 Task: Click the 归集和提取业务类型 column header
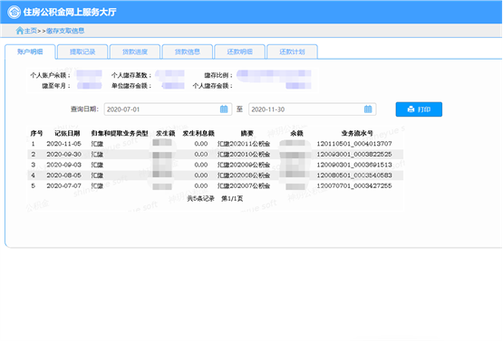[120, 133]
